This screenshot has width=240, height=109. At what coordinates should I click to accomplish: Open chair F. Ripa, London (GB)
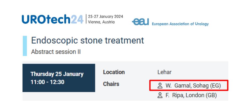(191, 95)
